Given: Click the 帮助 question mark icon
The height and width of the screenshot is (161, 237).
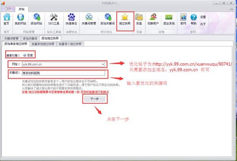Looking at the screenshot, I should click(194, 19).
